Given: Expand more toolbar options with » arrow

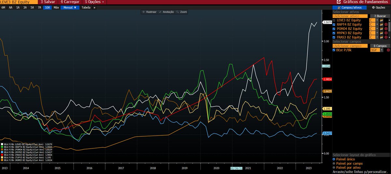Looking at the screenshot, I should [x=94, y=7].
